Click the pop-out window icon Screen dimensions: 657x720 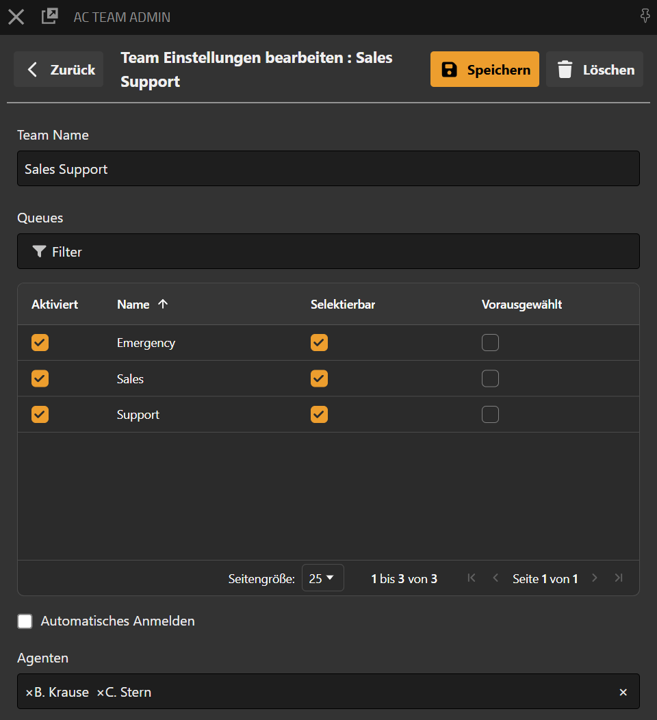[49, 16]
